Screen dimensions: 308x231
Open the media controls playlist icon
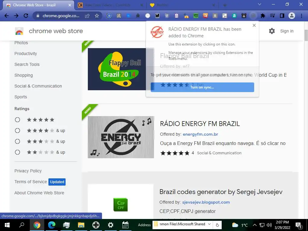[x=273, y=16]
